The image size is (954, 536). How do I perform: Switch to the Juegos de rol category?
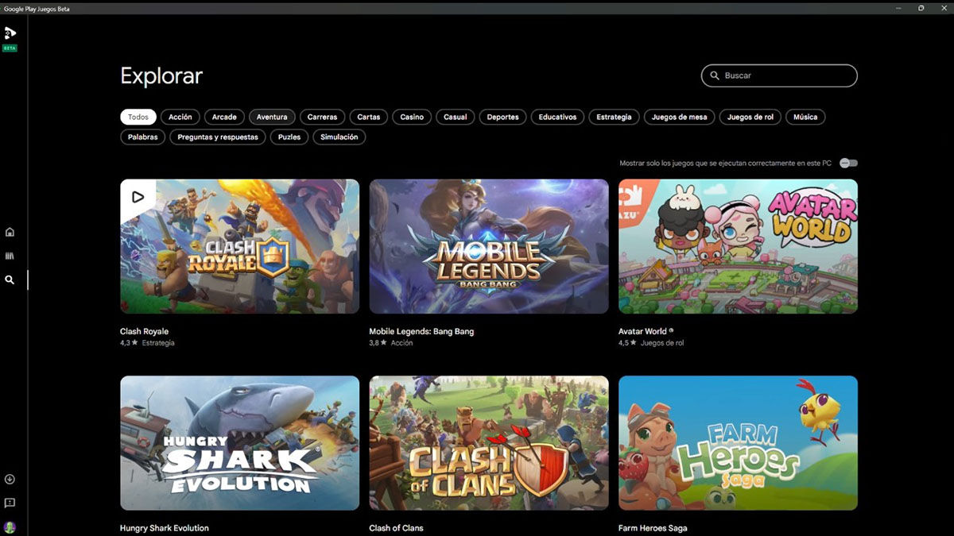(749, 116)
